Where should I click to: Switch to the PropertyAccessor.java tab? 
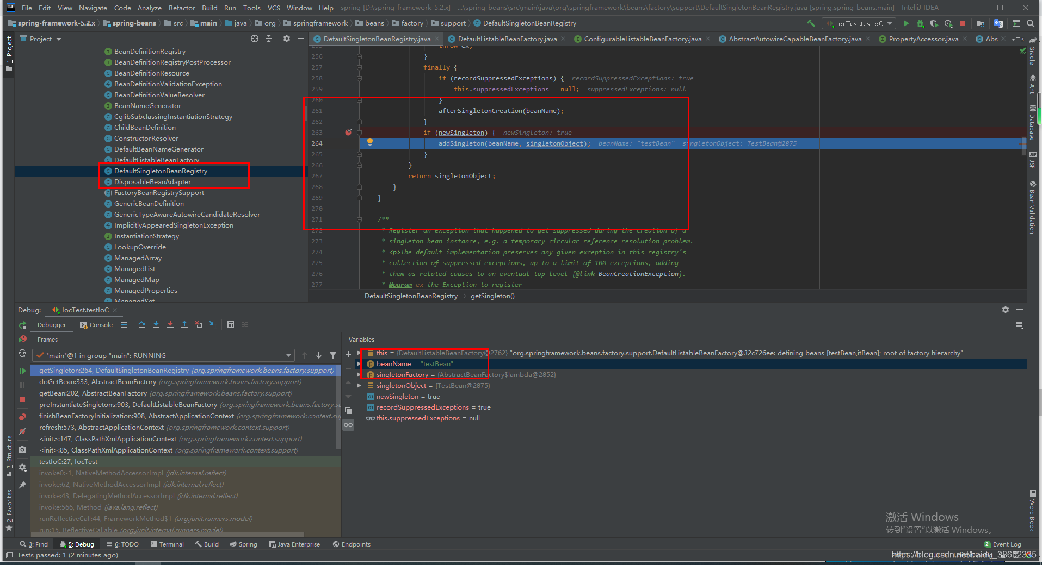tap(923, 39)
